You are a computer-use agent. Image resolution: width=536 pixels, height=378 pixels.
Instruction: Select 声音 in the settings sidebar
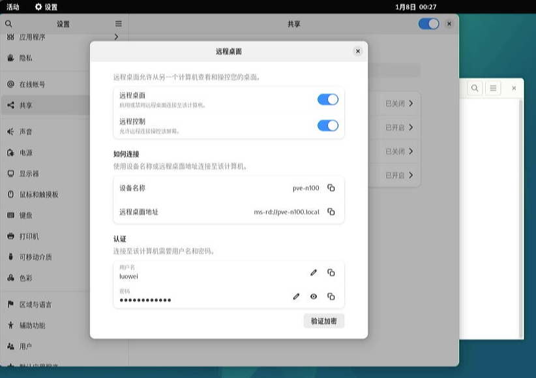pos(26,132)
